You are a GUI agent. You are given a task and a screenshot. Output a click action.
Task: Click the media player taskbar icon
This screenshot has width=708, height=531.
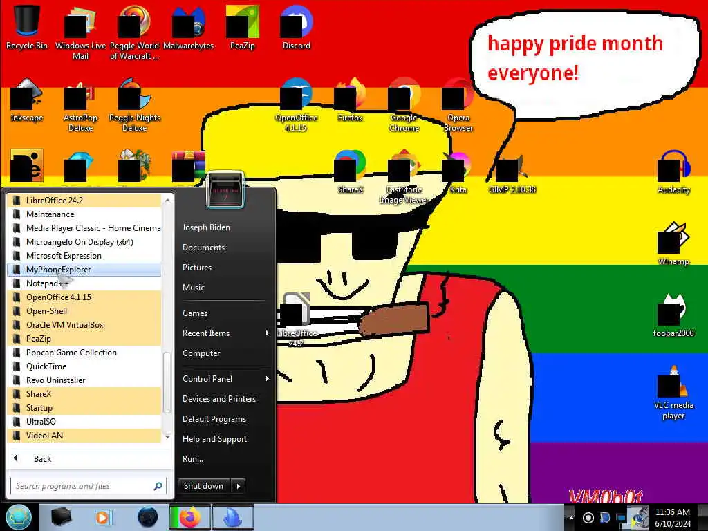[102, 517]
